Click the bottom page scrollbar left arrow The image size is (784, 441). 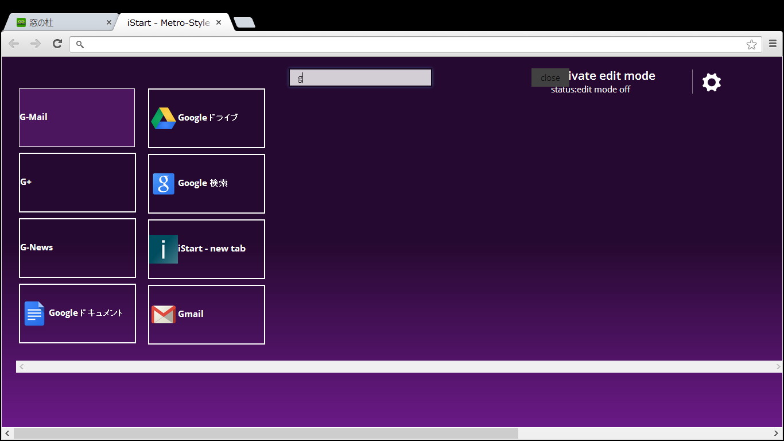pos(7,433)
